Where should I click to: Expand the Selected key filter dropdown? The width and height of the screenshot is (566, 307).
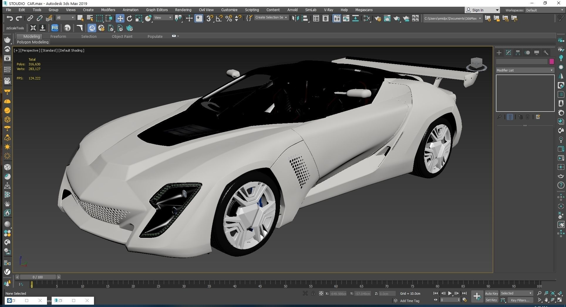516,293
